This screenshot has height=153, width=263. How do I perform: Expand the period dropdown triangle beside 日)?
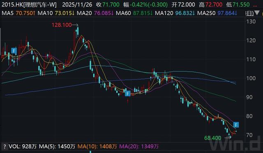coord(257,13)
